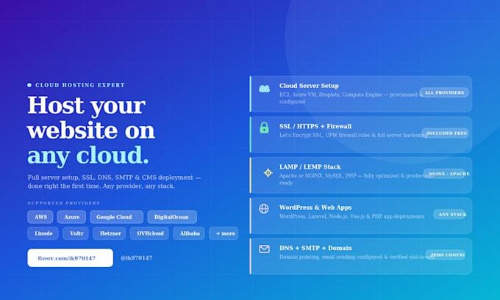
Task: Open the LAMP / LEMP Stack title
Action: pyautogui.click(x=310, y=167)
